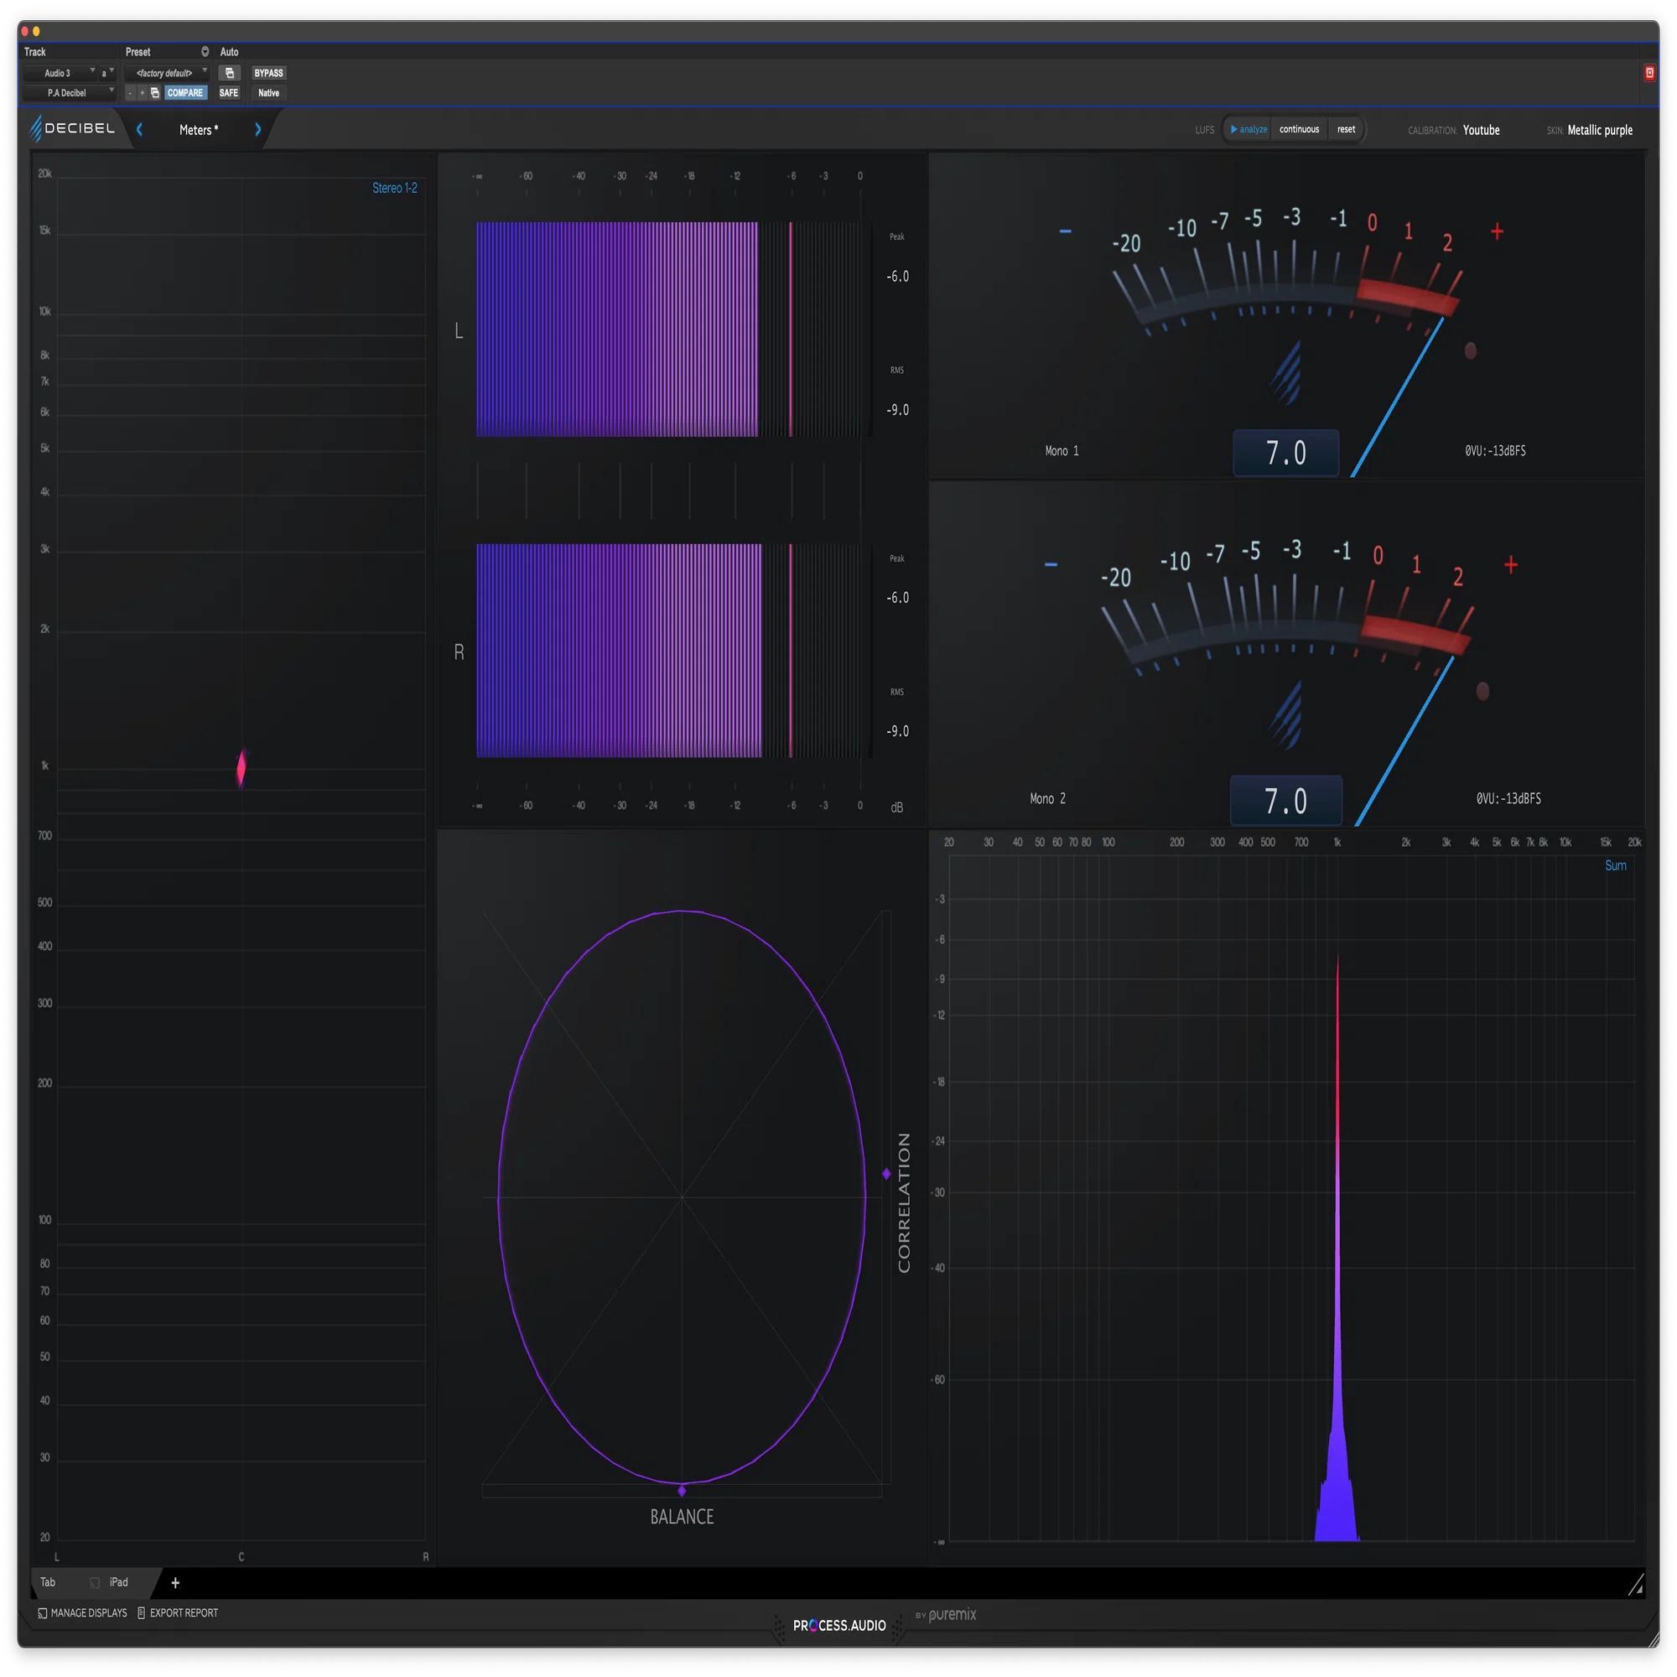Toggle the BYPASS button
1677x1677 pixels.
pyautogui.click(x=269, y=73)
